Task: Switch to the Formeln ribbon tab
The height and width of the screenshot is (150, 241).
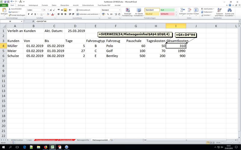Action: (45, 5)
